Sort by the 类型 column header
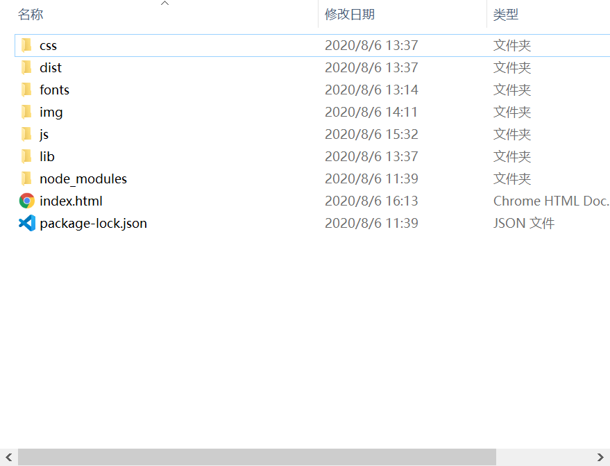The image size is (610, 466). (x=506, y=15)
